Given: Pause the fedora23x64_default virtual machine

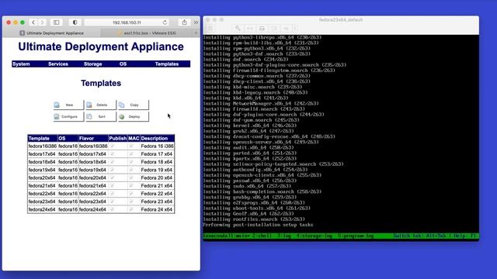Looking at the screenshot, I should pos(210,29).
